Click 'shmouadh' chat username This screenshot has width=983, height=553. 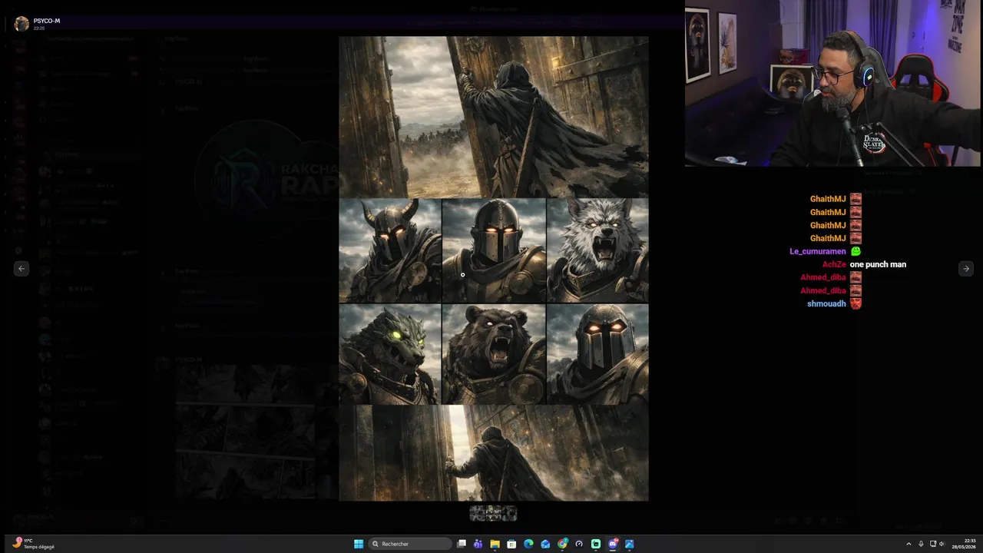point(826,303)
